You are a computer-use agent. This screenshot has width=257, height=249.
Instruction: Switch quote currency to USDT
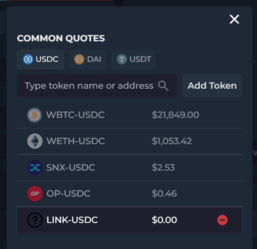133,59
